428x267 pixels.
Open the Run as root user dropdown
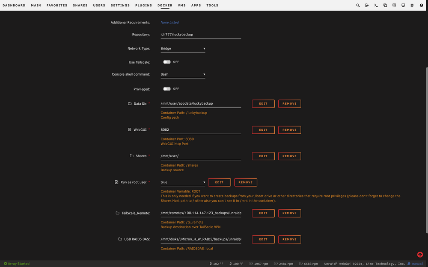pyautogui.click(x=183, y=182)
